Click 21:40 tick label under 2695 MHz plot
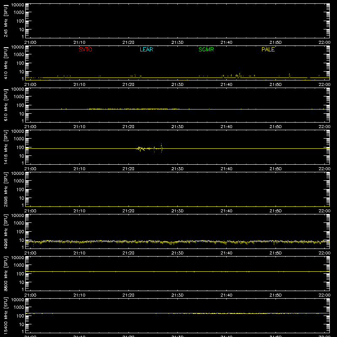Viewport: 337px width, 337px height. [x=226, y=211]
